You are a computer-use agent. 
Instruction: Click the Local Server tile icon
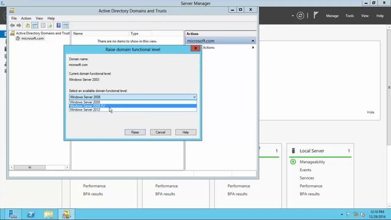[293, 151]
